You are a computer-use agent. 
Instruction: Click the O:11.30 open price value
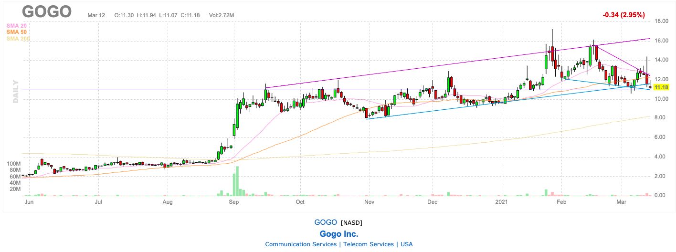tap(125, 15)
